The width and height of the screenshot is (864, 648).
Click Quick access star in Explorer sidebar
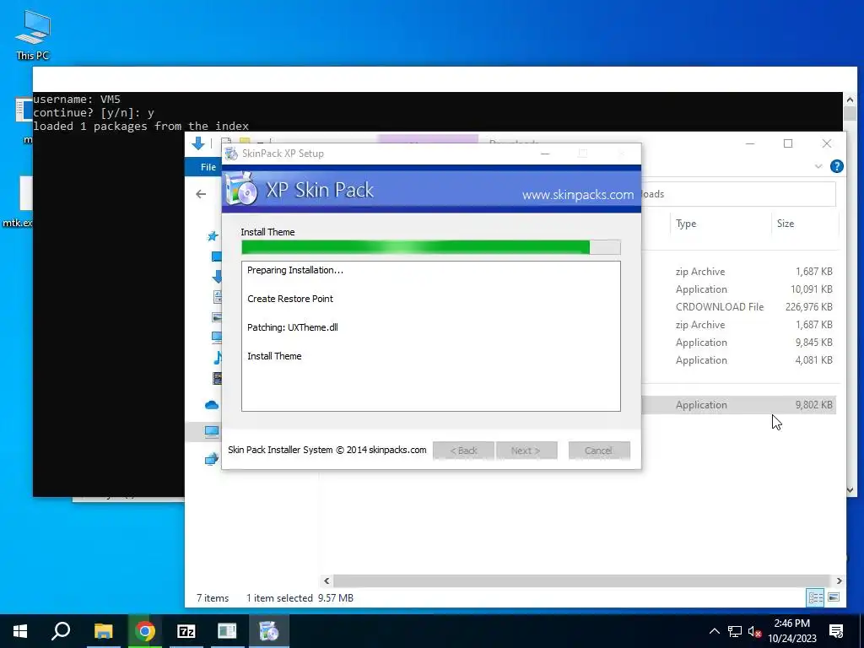(213, 236)
